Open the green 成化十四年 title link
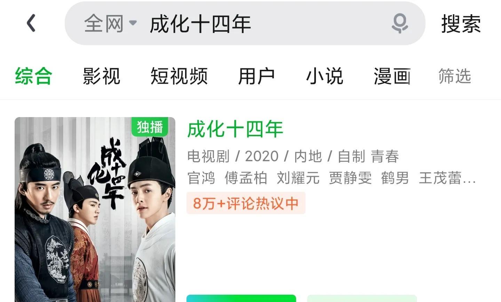The image size is (501, 302). [235, 129]
